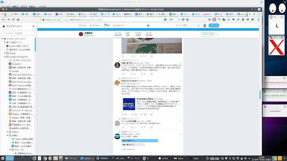Open Twitter Messages (メッセージ) nav item
Screen dimensions: 287x161
pyautogui.click(x=118, y=25)
